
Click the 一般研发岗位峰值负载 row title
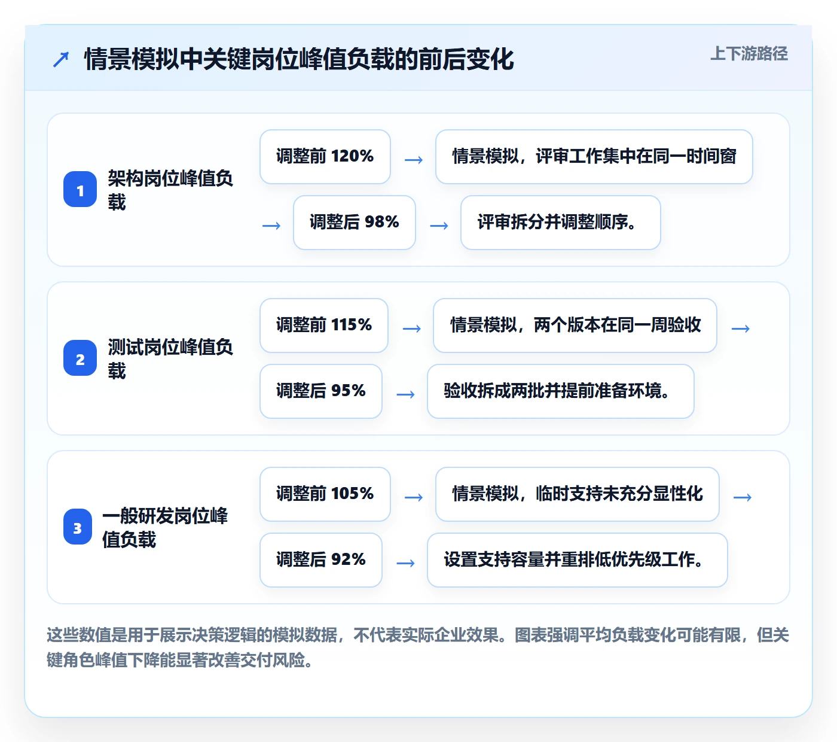(165, 527)
